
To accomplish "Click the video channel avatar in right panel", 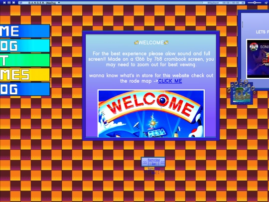I will click(254, 47).
